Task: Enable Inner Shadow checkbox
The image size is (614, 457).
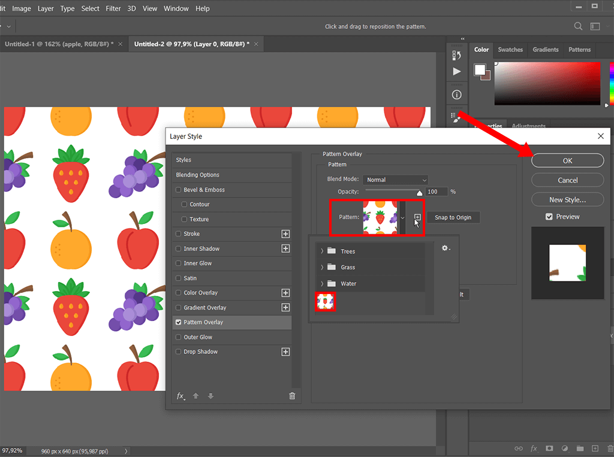Action: pos(179,249)
